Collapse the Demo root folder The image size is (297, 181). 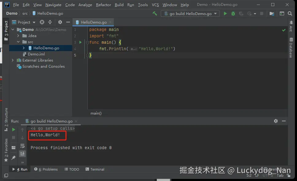point(13,29)
